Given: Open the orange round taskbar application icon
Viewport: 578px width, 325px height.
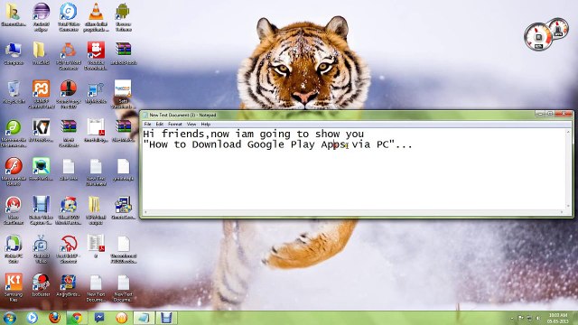Looking at the screenshot, I should pyautogui.click(x=121, y=318).
